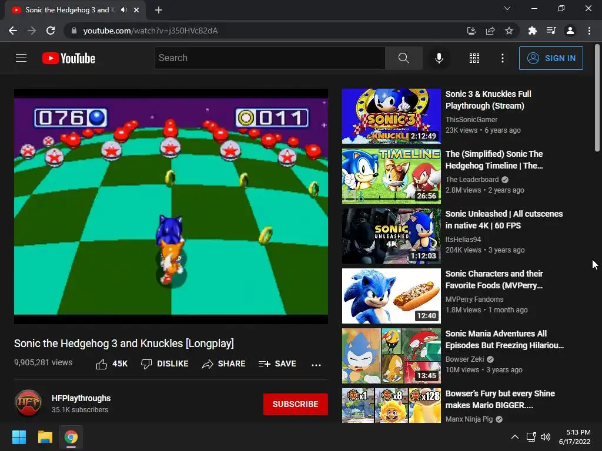Click '35.1K subscribers' text
Image resolution: width=602 pixels, height=451 pixels.
(80, 410)
